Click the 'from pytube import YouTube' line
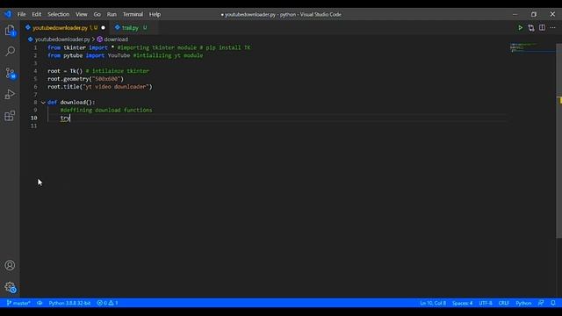This screenshot has height=316, width=562. [89, 55]
